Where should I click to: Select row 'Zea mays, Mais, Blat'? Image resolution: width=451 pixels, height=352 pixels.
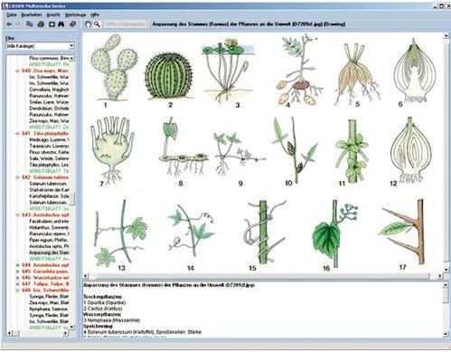(x=49, y=302)
